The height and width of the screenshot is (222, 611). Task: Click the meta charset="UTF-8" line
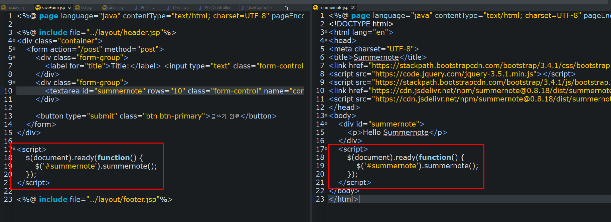point(374,49)
